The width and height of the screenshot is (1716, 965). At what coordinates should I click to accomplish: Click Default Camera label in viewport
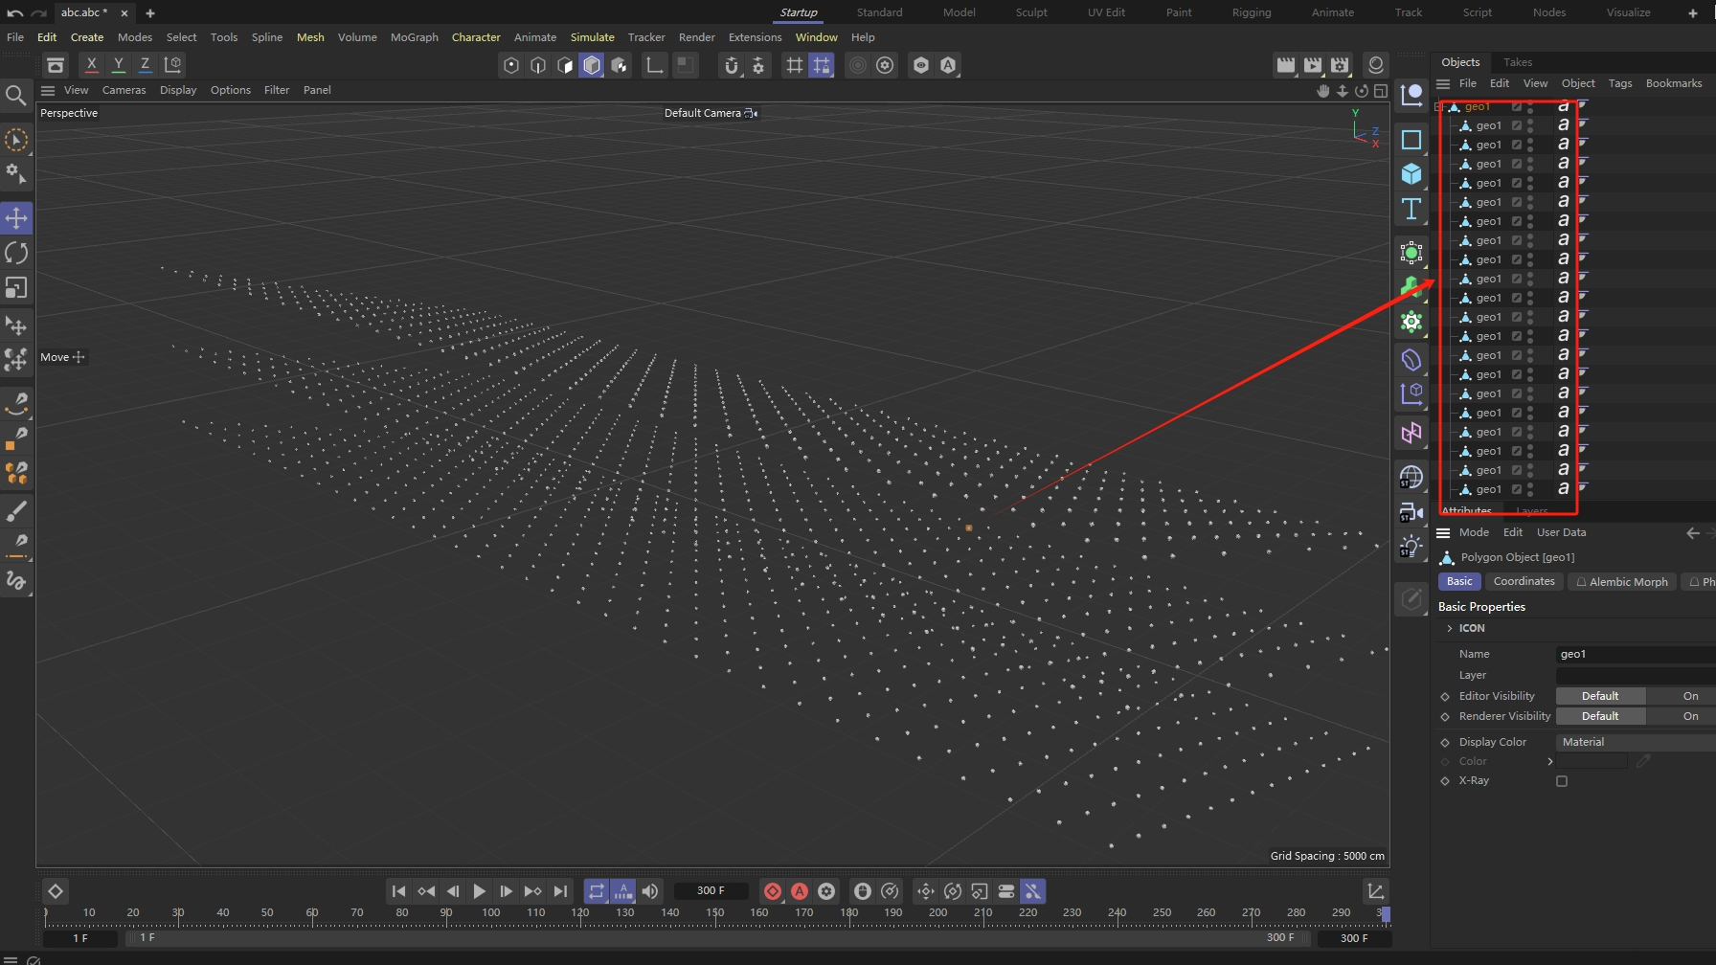(x=703, y=113)
